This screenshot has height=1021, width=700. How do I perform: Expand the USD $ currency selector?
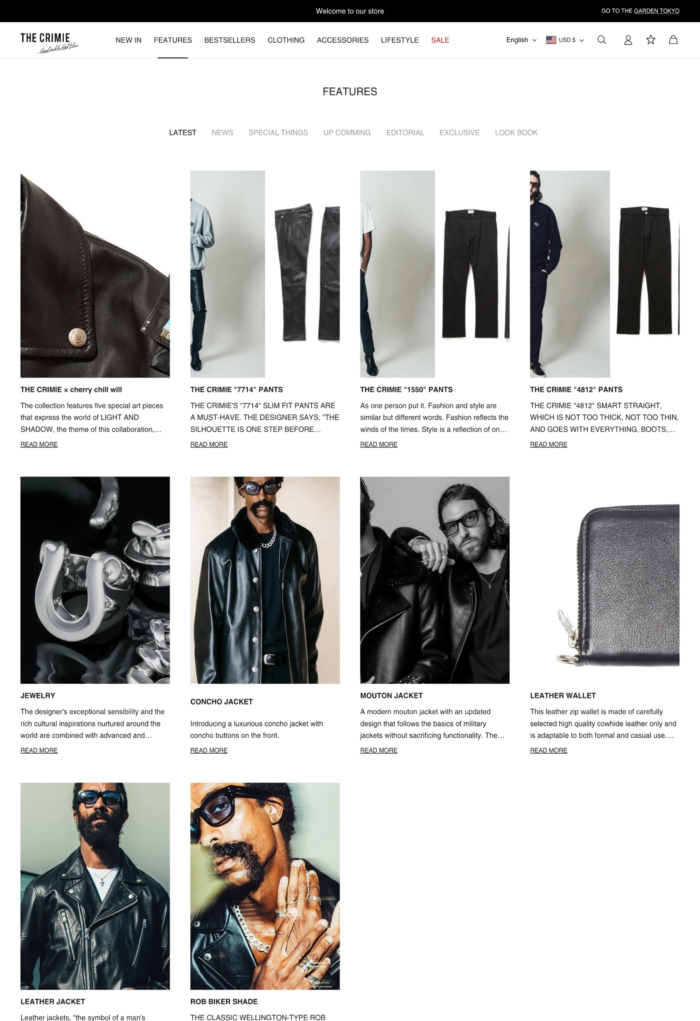(571, 40)
